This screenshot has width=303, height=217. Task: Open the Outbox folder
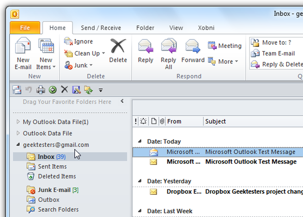click(x=43, y=200)
